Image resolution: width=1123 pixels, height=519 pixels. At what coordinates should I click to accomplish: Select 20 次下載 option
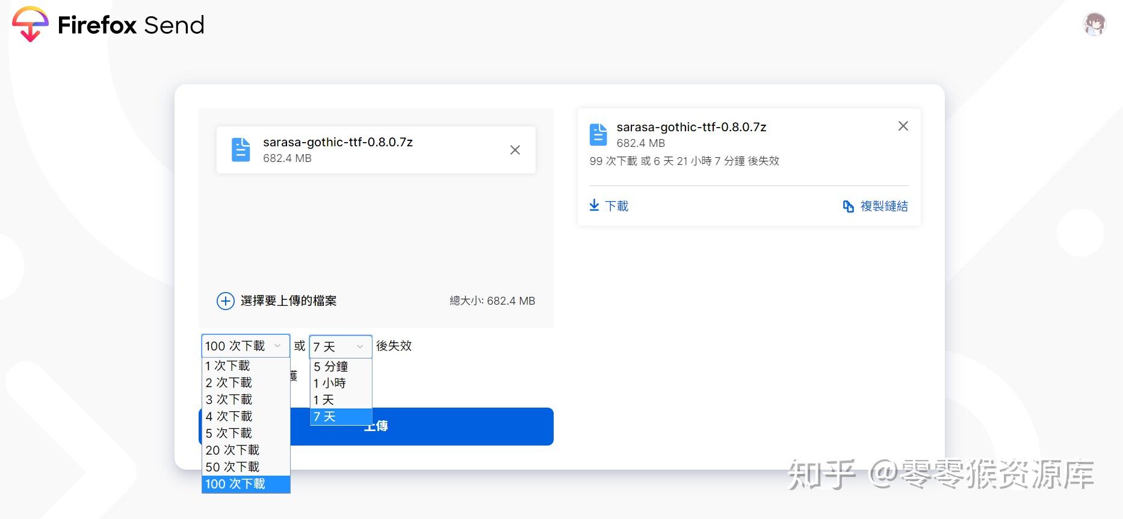point(246,450)
